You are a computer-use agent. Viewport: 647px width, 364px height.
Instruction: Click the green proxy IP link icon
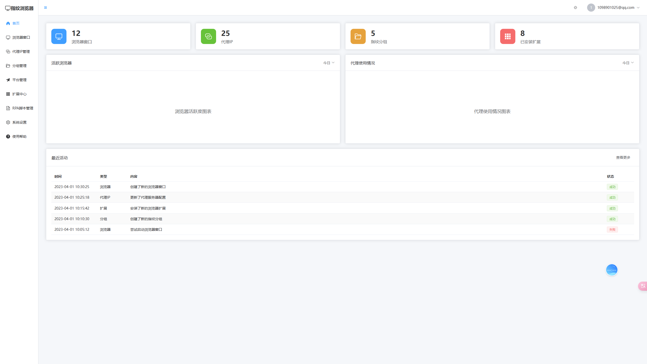(x=209, y=36)
